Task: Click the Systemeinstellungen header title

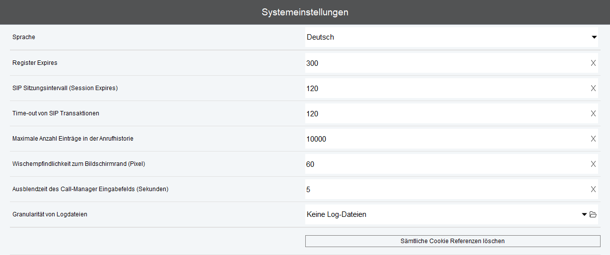Action: (x=305, y=12)
